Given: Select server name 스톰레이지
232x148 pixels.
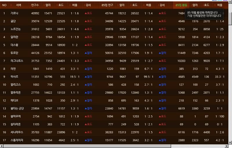Looking at the screenshot, I should pyautogui.click(x=17, y=140).
